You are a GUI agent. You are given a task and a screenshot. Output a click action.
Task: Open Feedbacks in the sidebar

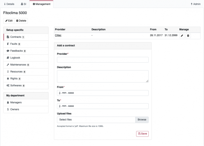click(16, 51)
